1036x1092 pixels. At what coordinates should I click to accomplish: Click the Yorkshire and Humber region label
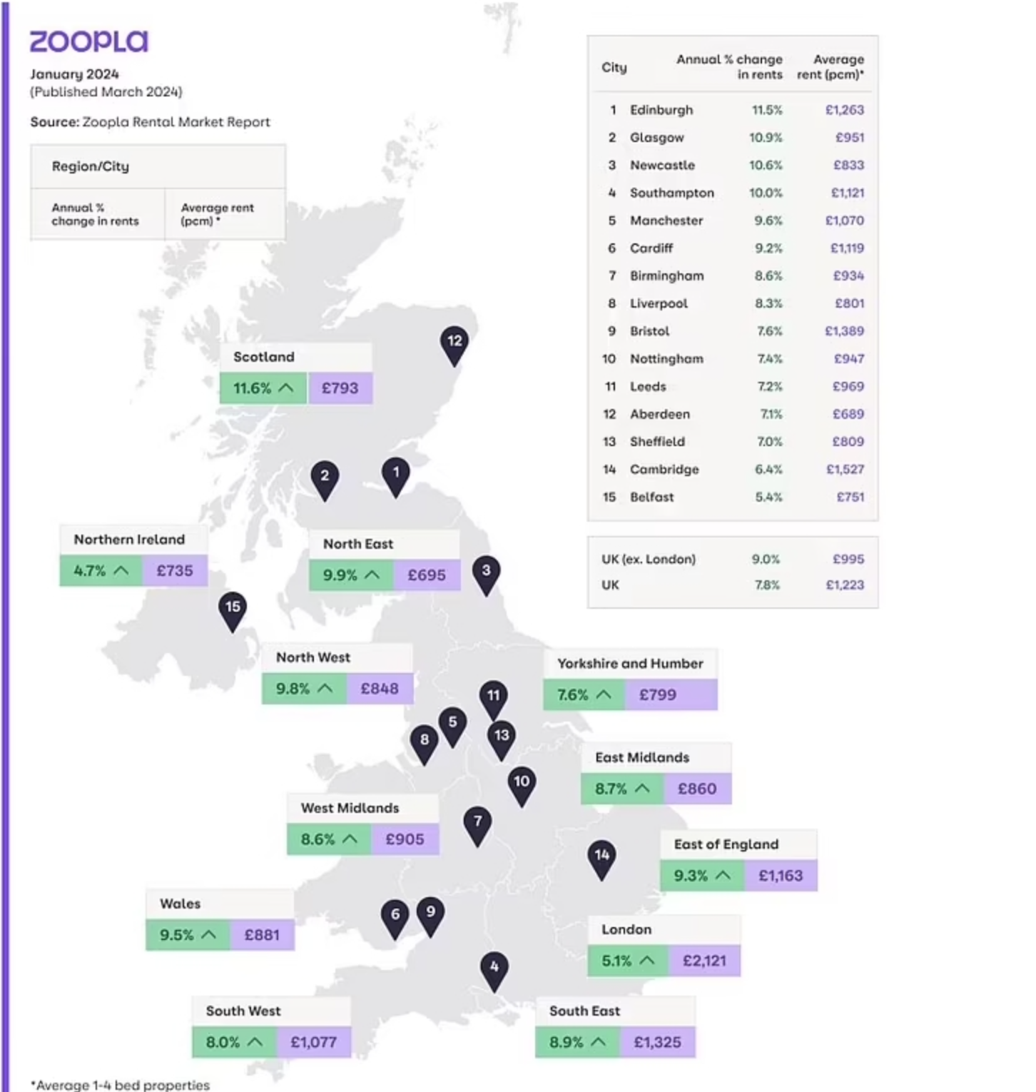[630, 663]
